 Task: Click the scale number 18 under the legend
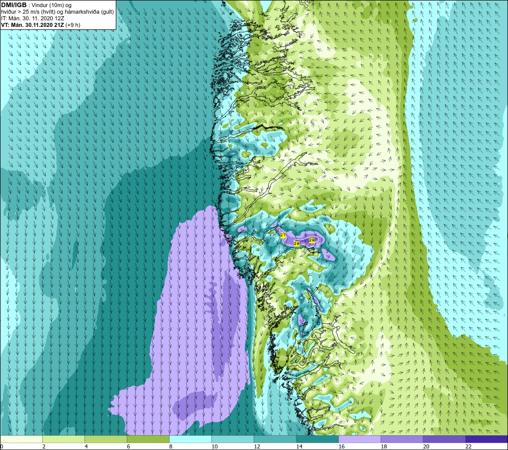[384, 446]
